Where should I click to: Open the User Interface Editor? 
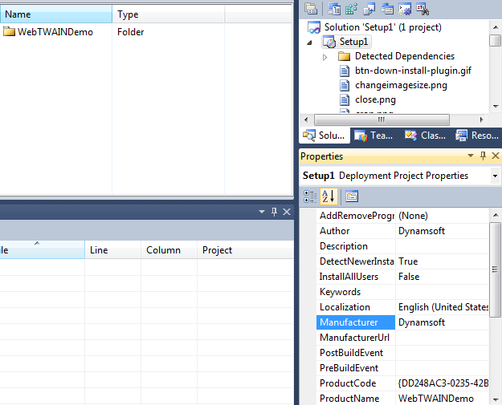tap(387, 10)
